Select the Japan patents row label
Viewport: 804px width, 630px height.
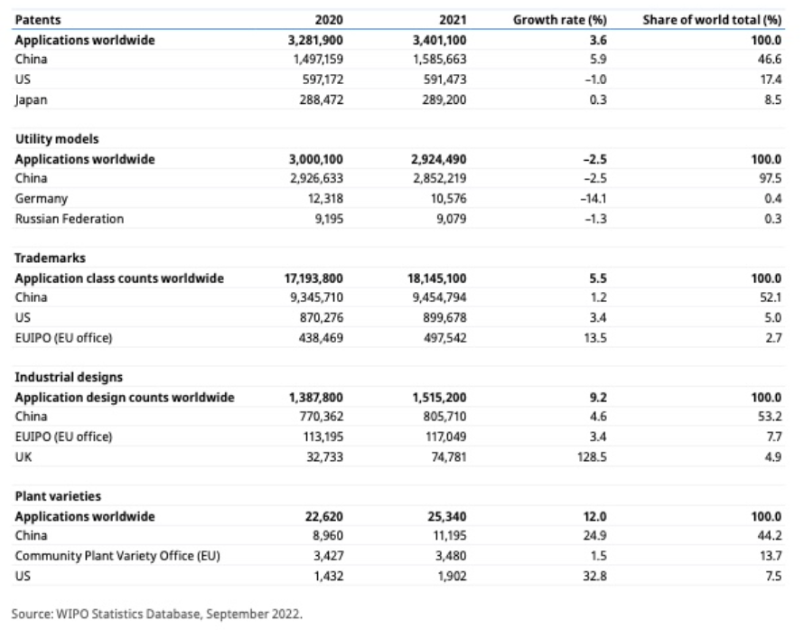(x=32, y=100)
